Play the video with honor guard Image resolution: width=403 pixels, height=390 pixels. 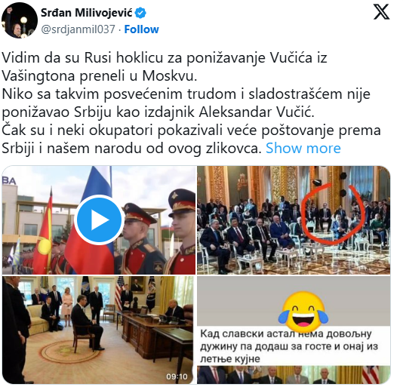pos(99,220)
